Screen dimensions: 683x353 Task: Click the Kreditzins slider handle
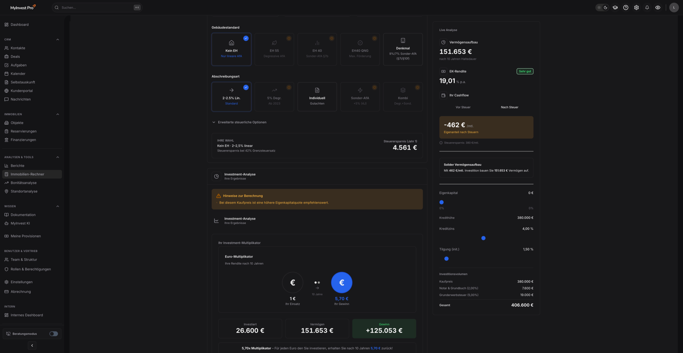point(483,238)
